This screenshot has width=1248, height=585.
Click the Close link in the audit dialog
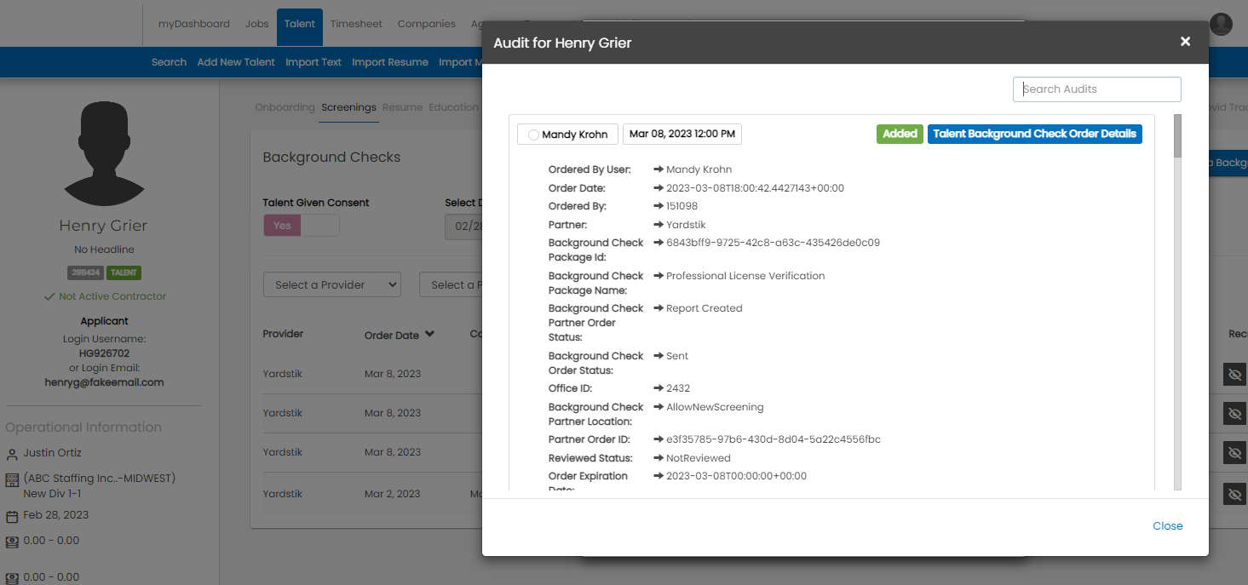pyautogui.click(x=1168, y=525)
